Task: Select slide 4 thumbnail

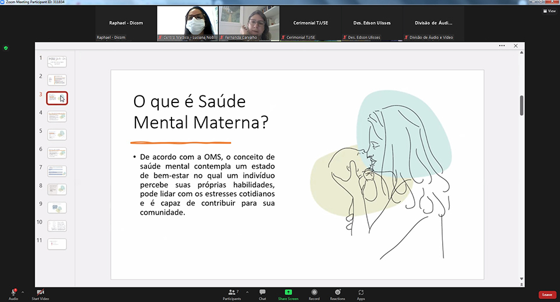Action: pos(57,116)
